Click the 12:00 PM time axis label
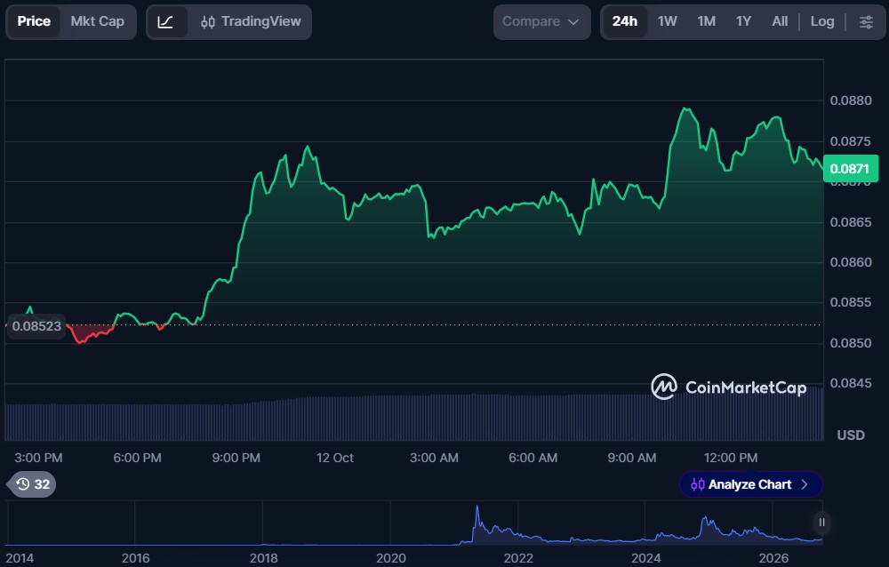Viewport: 889px width, 567px height. [731, 458]
